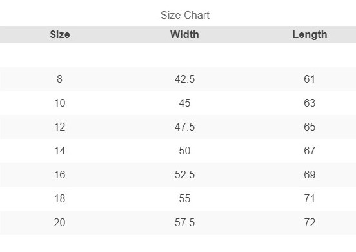Select the width 42.5 cell
Viewport: 356px width, 252px height.
184,79
